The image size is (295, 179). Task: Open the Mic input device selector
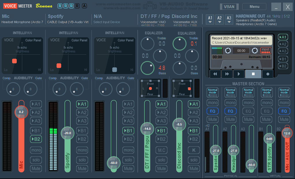click(22, 22)
